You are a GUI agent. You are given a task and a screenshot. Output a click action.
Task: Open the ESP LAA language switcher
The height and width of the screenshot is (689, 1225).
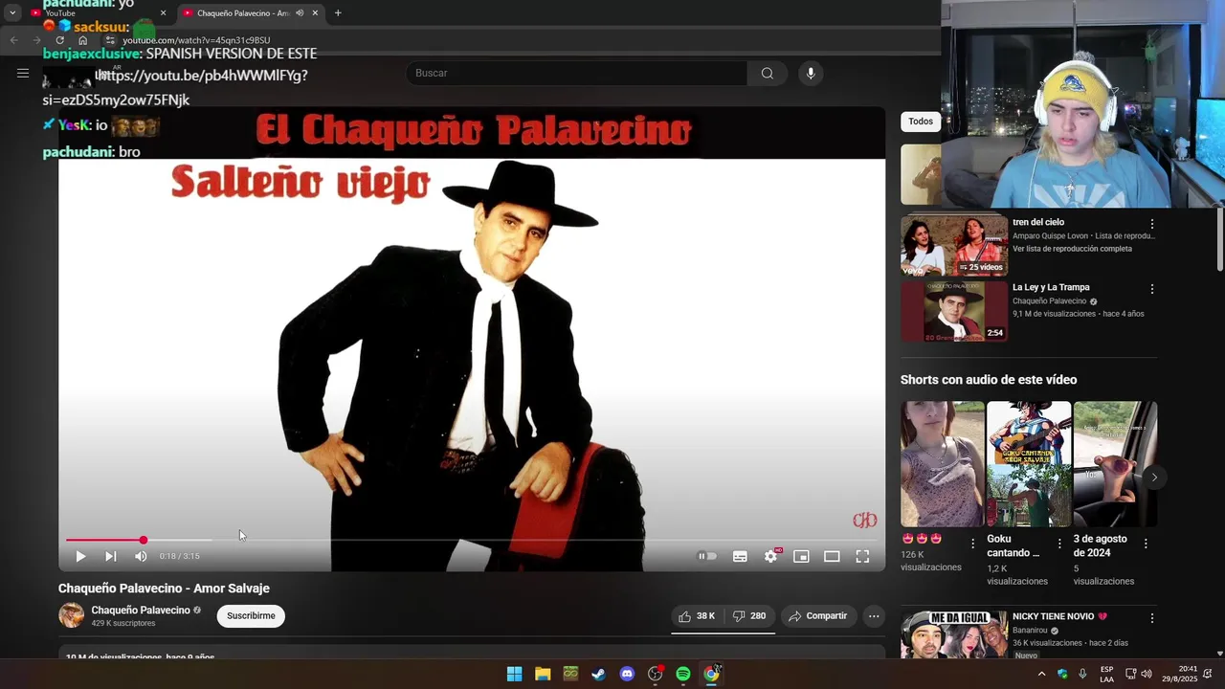click(1106, 674)
